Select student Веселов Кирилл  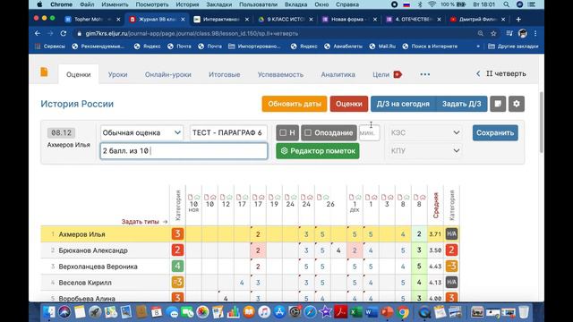point(85,283)
